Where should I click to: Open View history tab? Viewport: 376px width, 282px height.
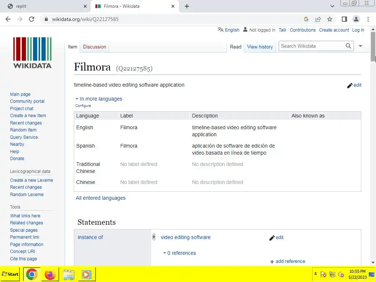click(x=260, y=47)
